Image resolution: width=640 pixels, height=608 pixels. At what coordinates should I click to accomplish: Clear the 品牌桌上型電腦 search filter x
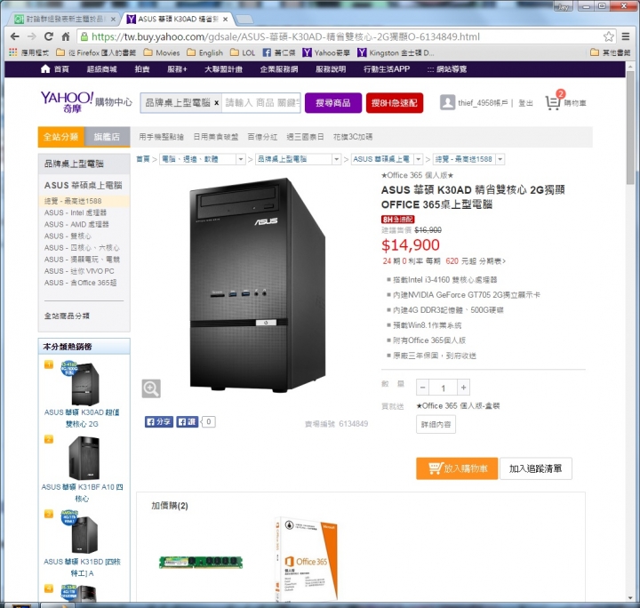point(216,103)
